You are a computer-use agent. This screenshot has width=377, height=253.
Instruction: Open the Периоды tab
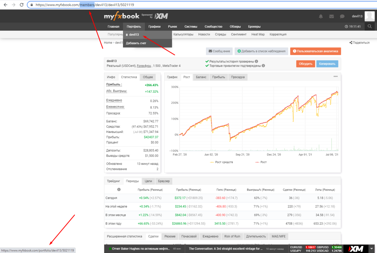pos(132,181)
